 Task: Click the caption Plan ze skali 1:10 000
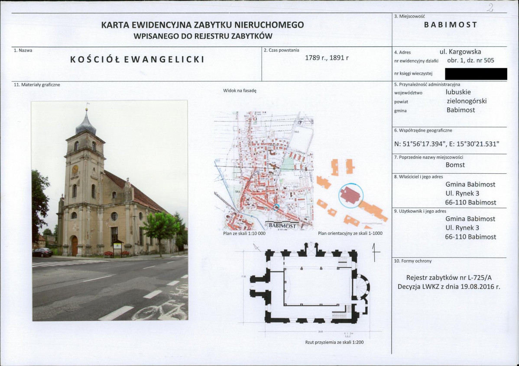tap(244, 233)
